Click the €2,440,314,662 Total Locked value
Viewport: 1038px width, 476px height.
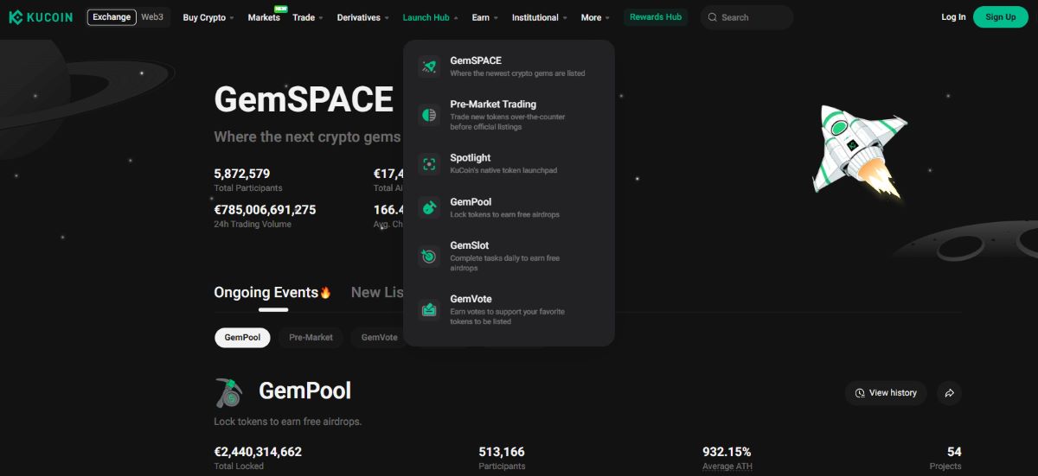tap(258, 452)
